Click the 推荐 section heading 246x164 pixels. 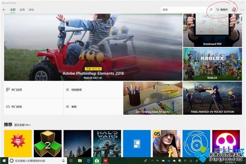pos(8,125)
